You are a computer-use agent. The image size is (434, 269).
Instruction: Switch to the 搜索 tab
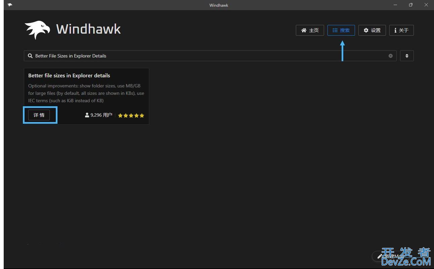click(x=341, y=30)
